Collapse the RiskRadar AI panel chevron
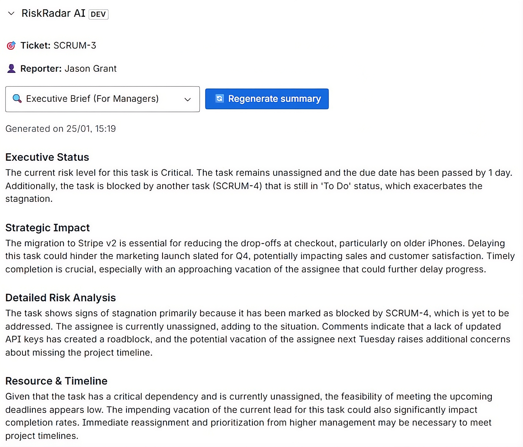The image size is (523, 447). point(11,13)
